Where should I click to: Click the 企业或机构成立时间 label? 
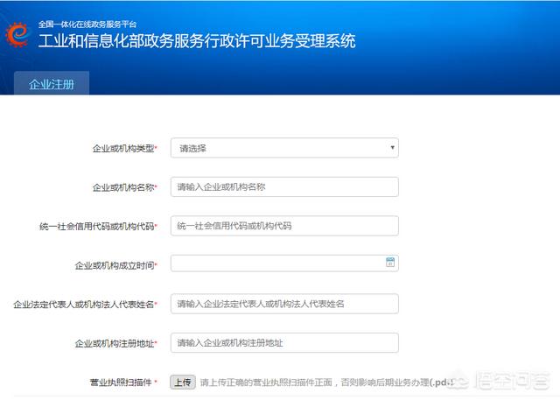point(115,265)
